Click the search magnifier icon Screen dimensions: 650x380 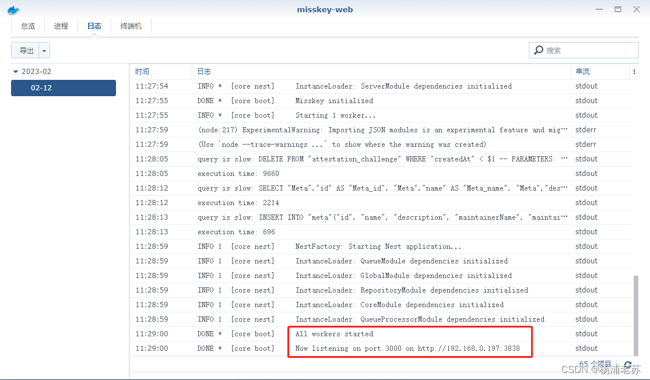pyautogui.click(x=539, y=50)
